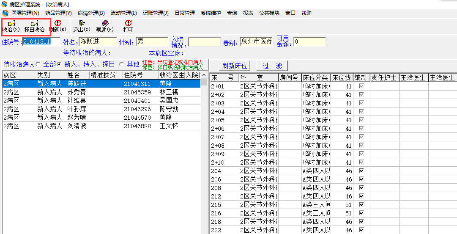Select 新入、转入、择日 radio option

coord(59,64)
